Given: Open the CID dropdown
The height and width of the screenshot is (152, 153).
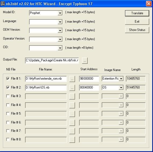Looking at the screenshot, I should pos(60,48).
